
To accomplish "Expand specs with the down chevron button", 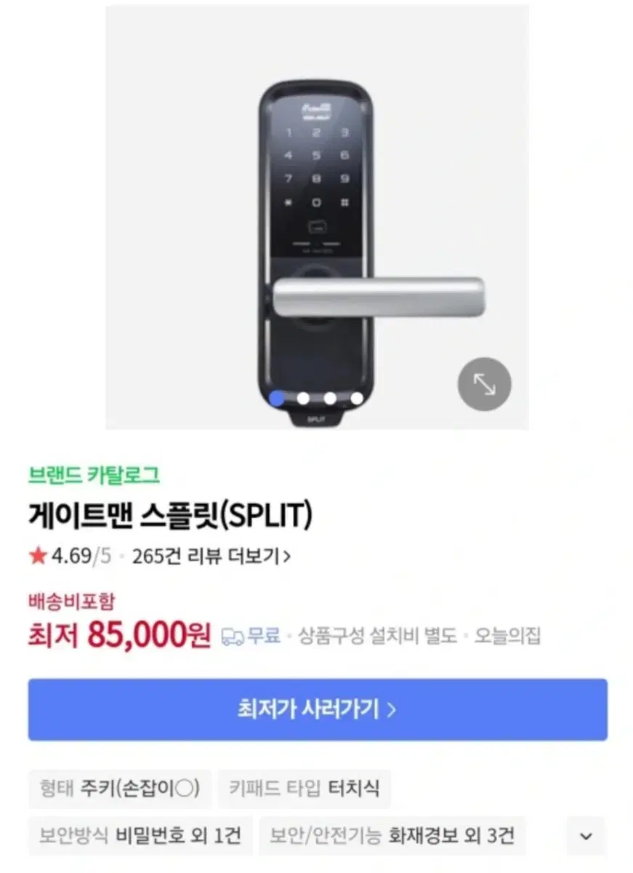I will pyautogui.click(x=586, y=836).
